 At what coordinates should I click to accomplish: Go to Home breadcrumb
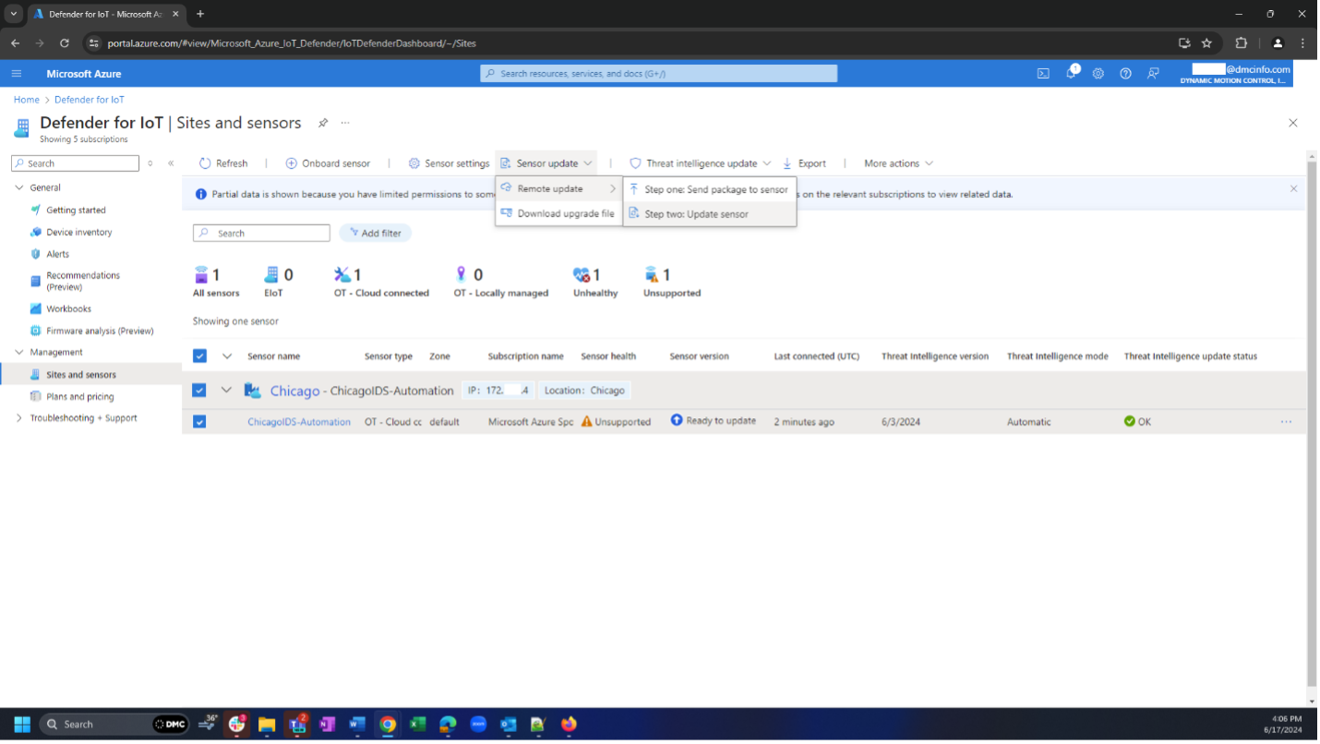tap(26, 100)
